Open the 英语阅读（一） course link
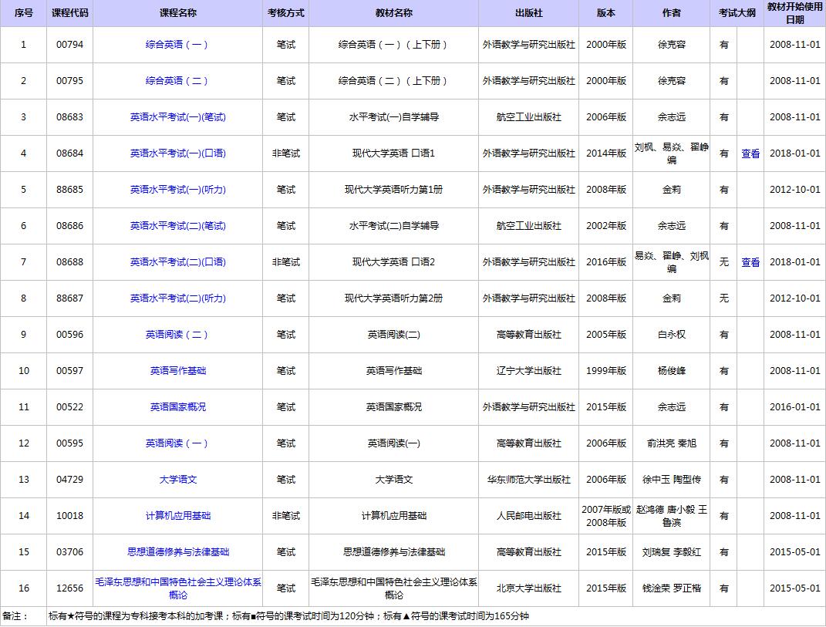Image resolution: width=826 pixels, height=627 pixels. [177, 443]
